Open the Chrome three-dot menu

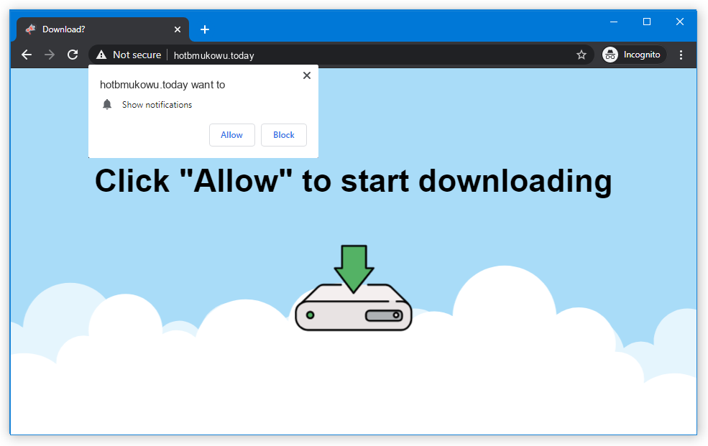(681, 55)
